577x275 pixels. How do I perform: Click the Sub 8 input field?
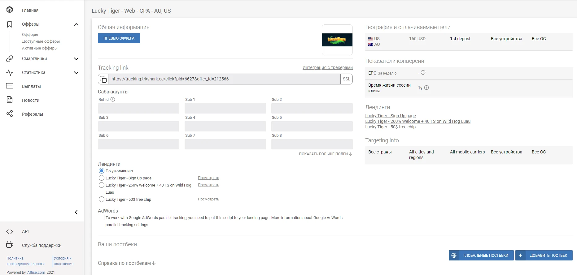click(312, 144)
